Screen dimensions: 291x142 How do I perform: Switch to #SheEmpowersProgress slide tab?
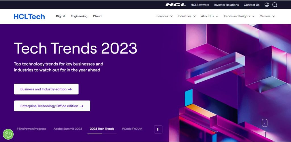[x=31, y=129]
